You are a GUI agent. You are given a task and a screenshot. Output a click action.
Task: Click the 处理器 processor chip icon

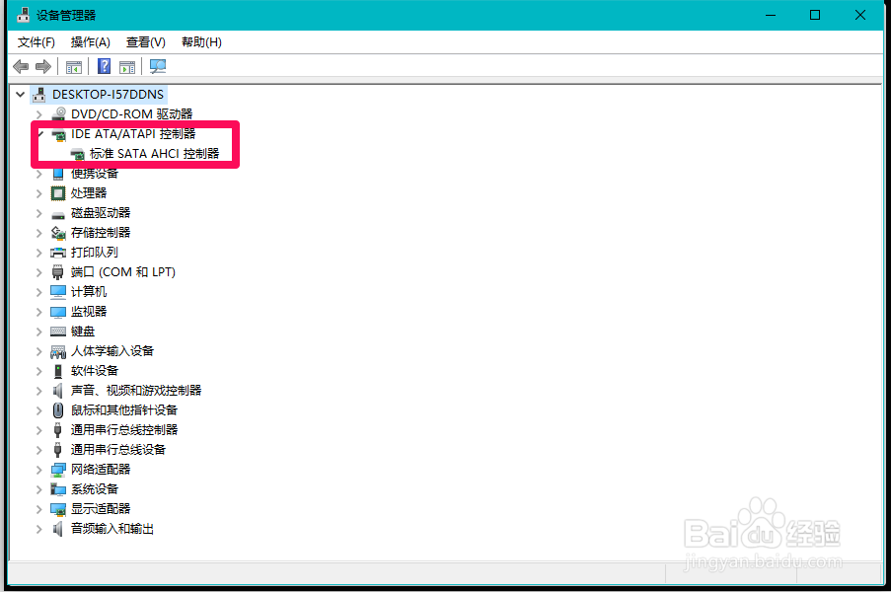tap(58, 193)
